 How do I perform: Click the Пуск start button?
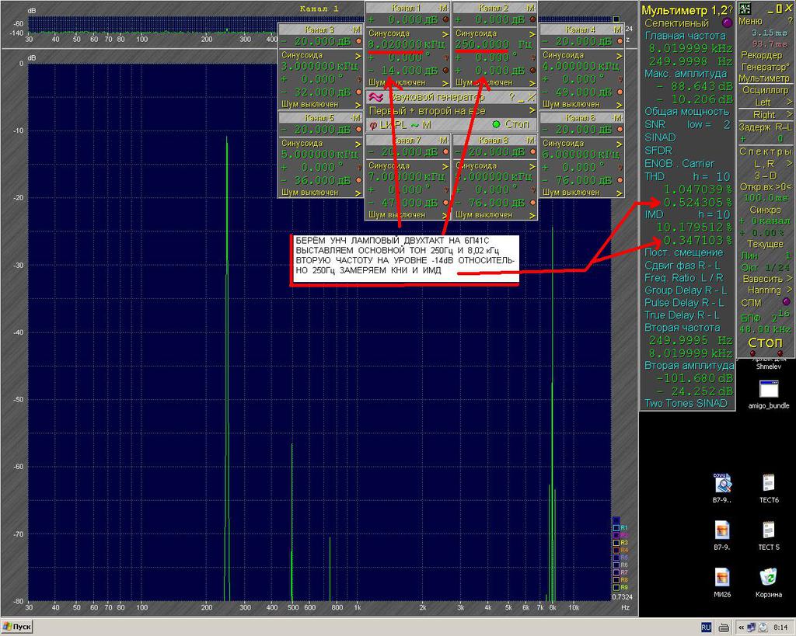17,626
